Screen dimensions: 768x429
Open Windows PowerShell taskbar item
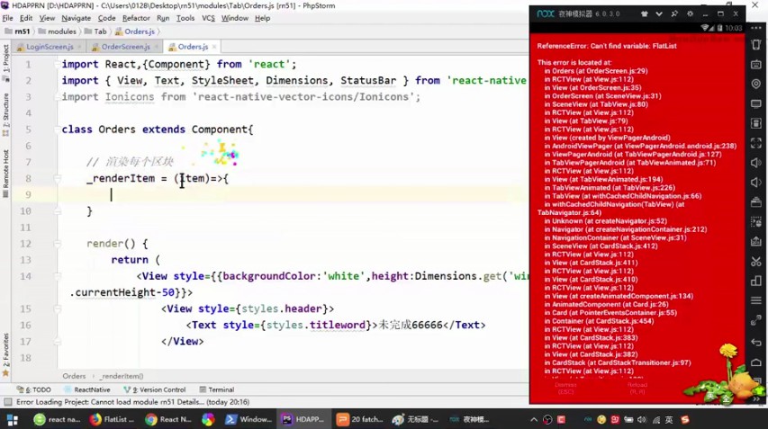248,420
